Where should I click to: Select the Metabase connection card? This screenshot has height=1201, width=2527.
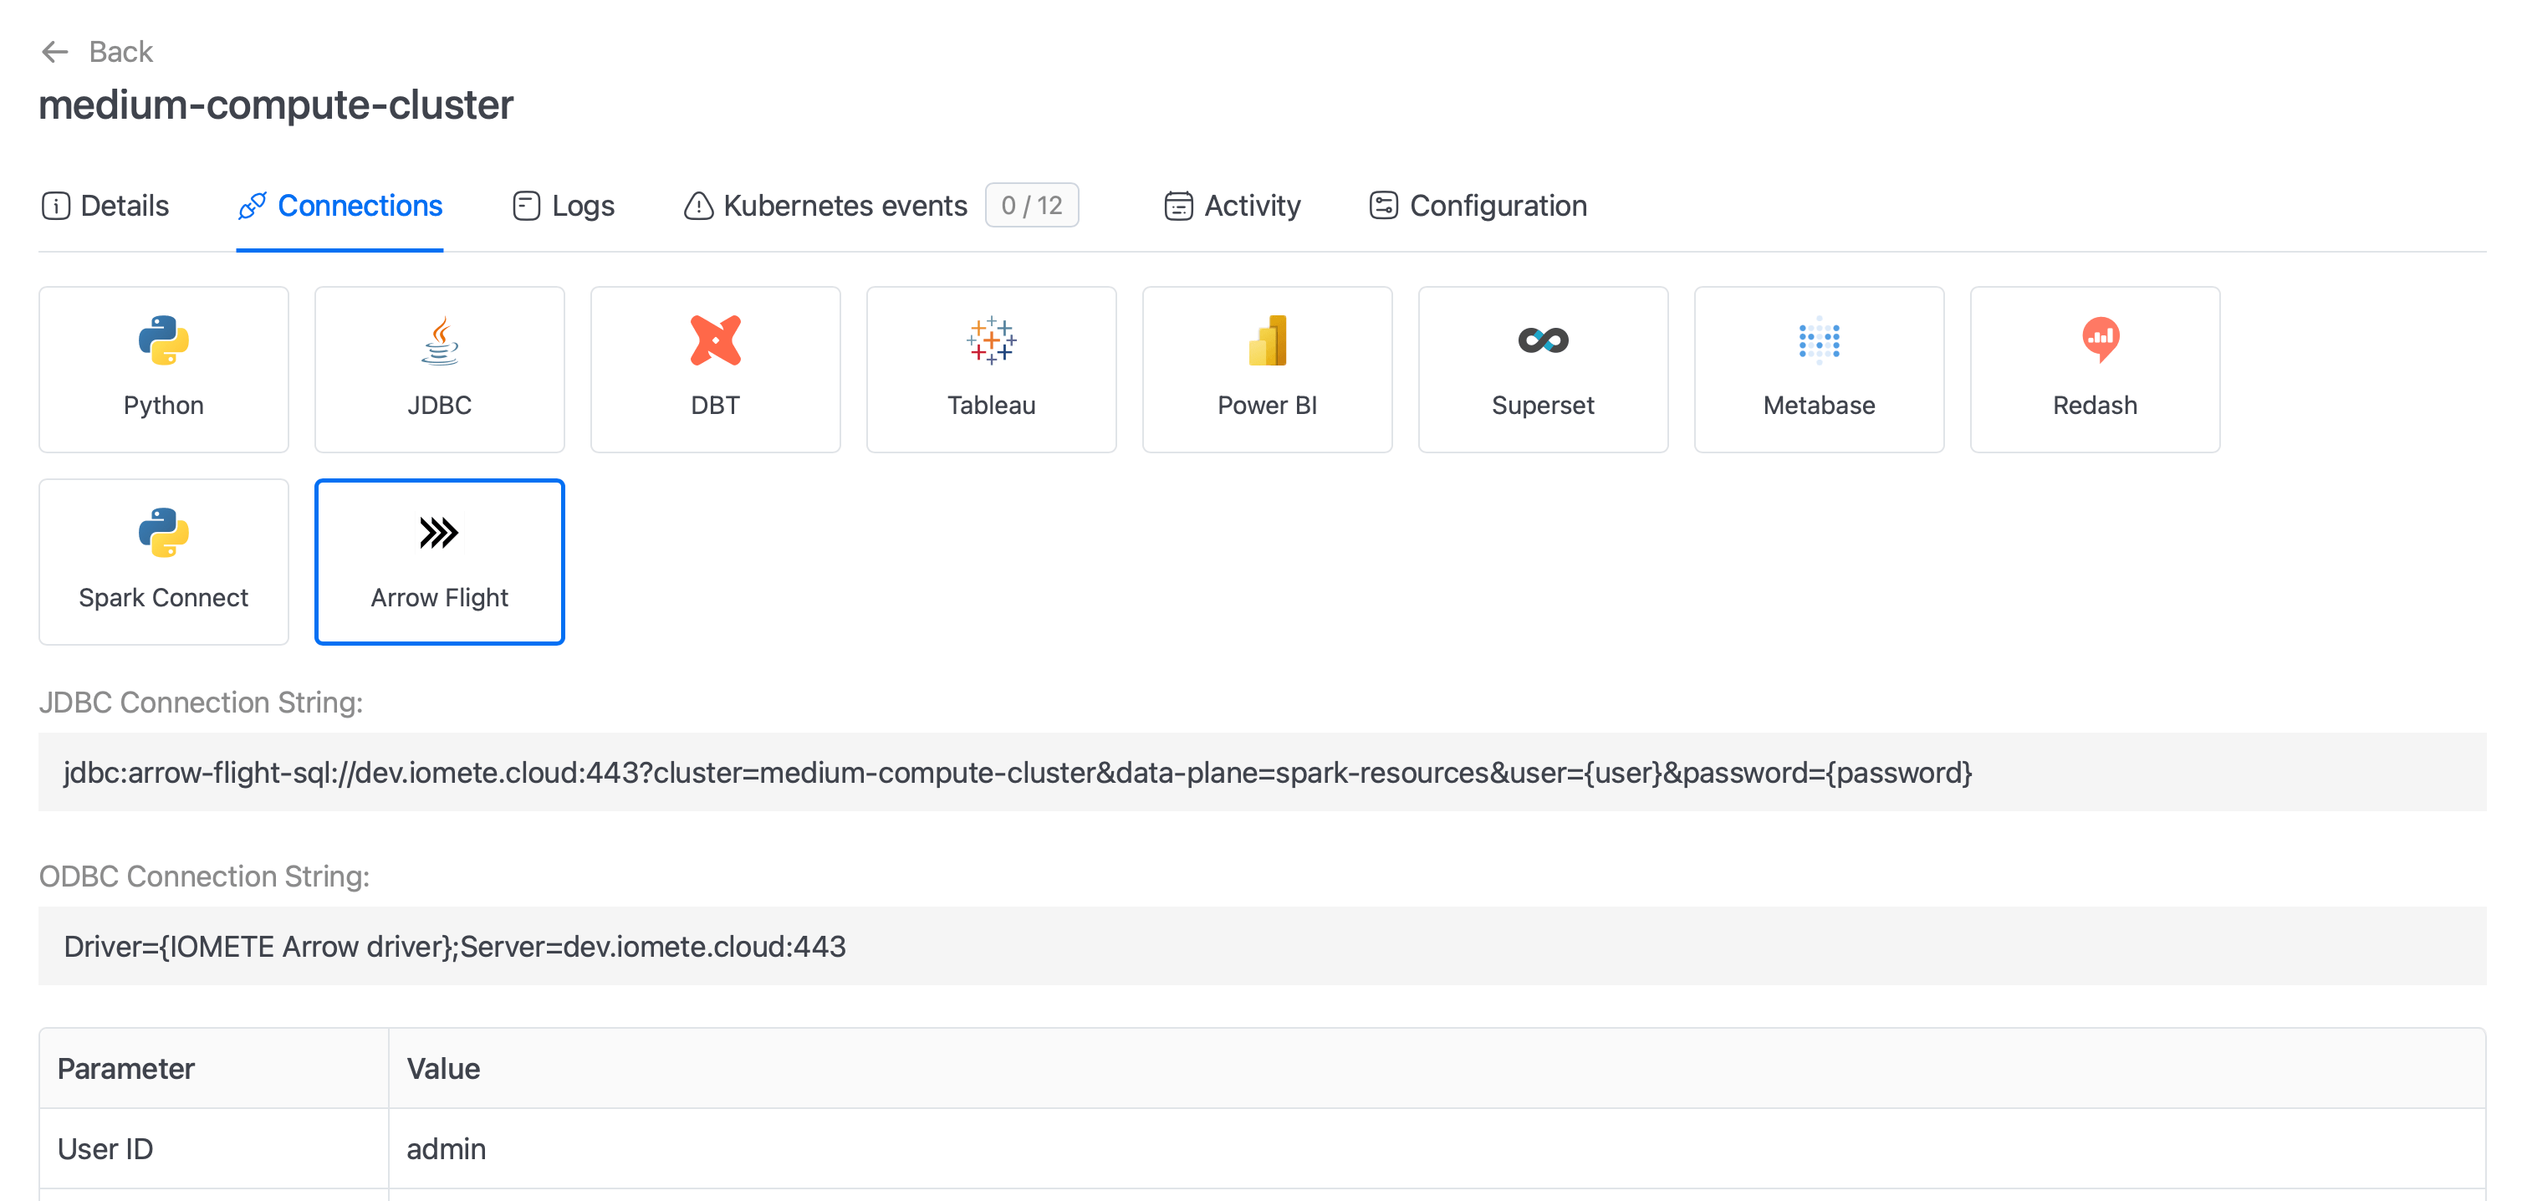1820,369
